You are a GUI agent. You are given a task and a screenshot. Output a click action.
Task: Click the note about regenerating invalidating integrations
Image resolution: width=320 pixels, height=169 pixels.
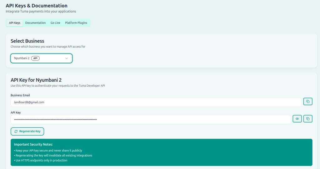pos(53,156)
